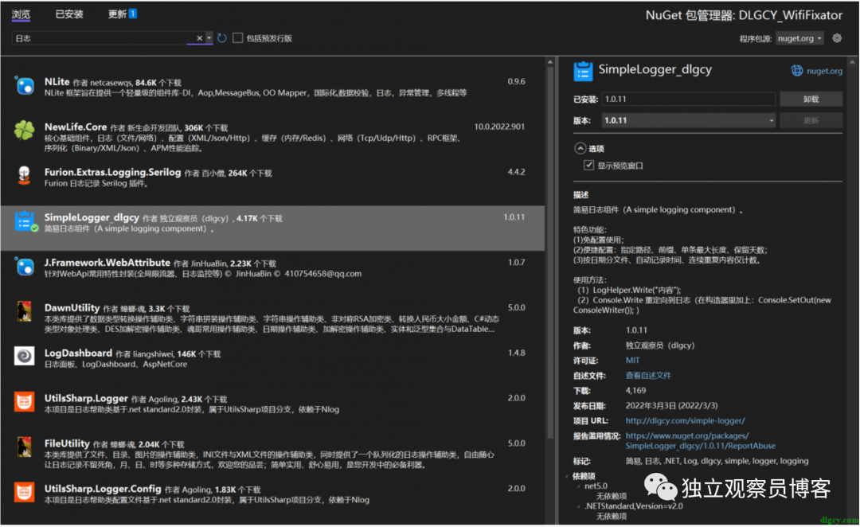Select the LogDashboard spiral icon

pyautogui.click(x=24, y=357)
